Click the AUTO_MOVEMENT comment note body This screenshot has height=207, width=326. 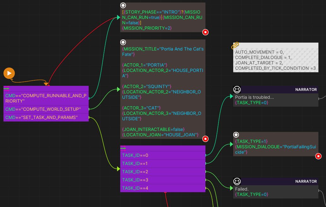pos(276,60)
